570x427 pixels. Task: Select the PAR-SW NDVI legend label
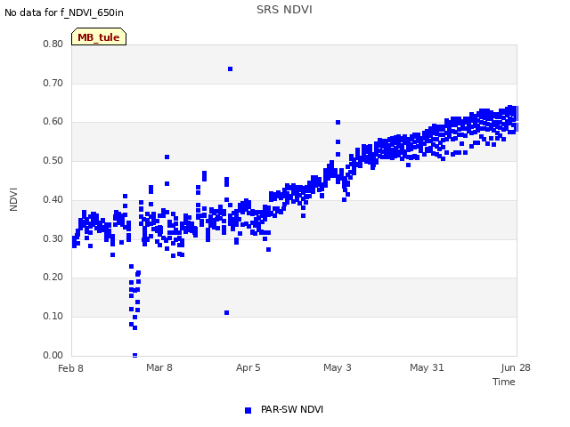coord(292,409)
